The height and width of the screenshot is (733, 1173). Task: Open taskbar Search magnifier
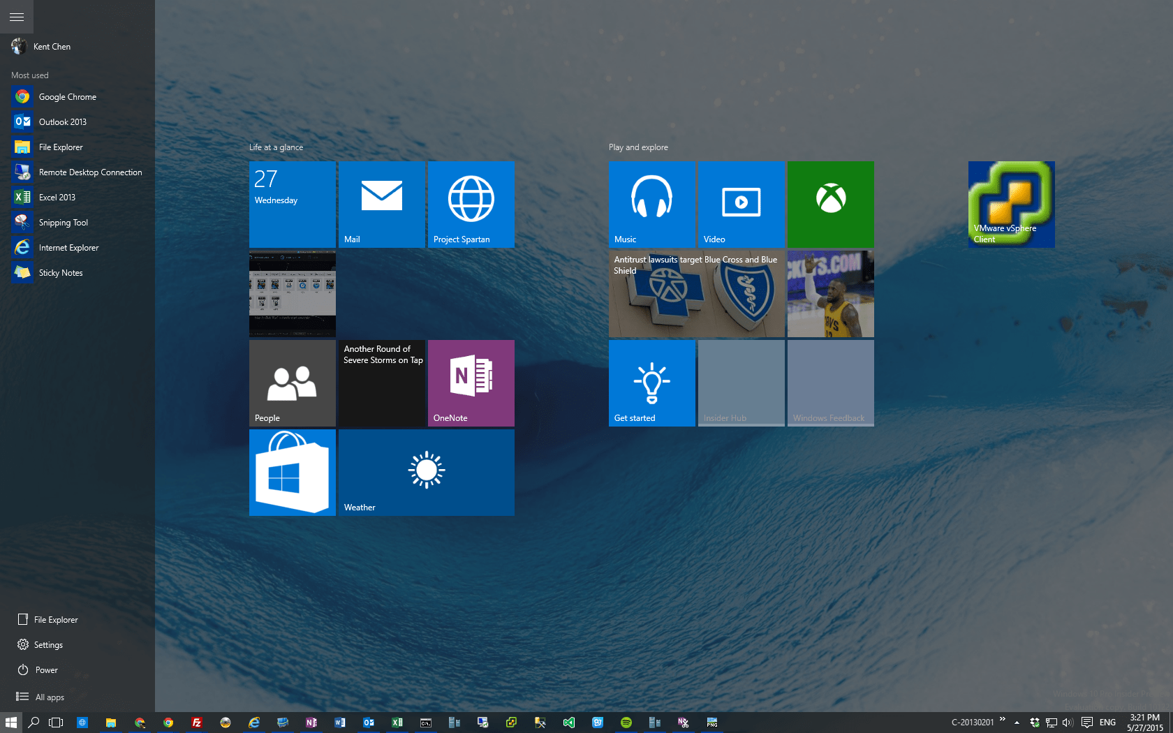(34, 723)
